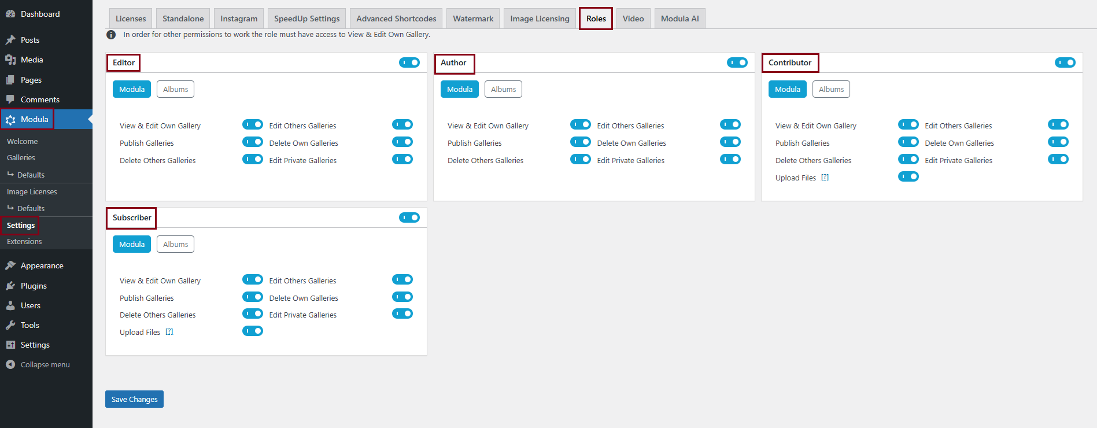Turn off Contributor Edit Private Galleries
Image resolution: width=1097 pixels, height=428 pixels.
pos(1058,159)
